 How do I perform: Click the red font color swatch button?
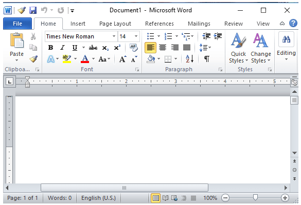point(85,59)
